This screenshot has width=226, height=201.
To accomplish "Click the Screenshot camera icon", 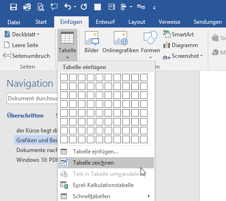I will tap(166, 56).
